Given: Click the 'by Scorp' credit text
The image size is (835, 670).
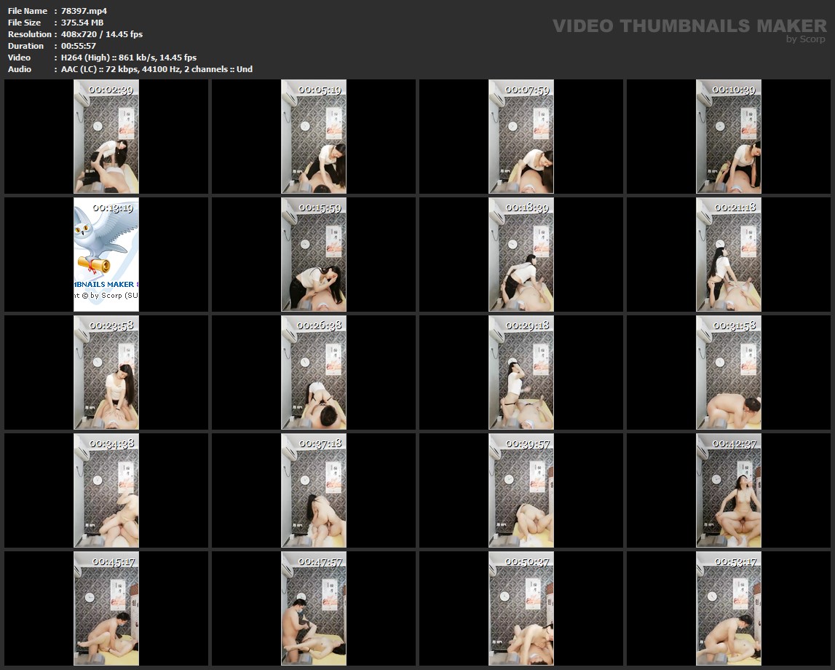Looking at the screenshot, I should click(x=806, y=39).
